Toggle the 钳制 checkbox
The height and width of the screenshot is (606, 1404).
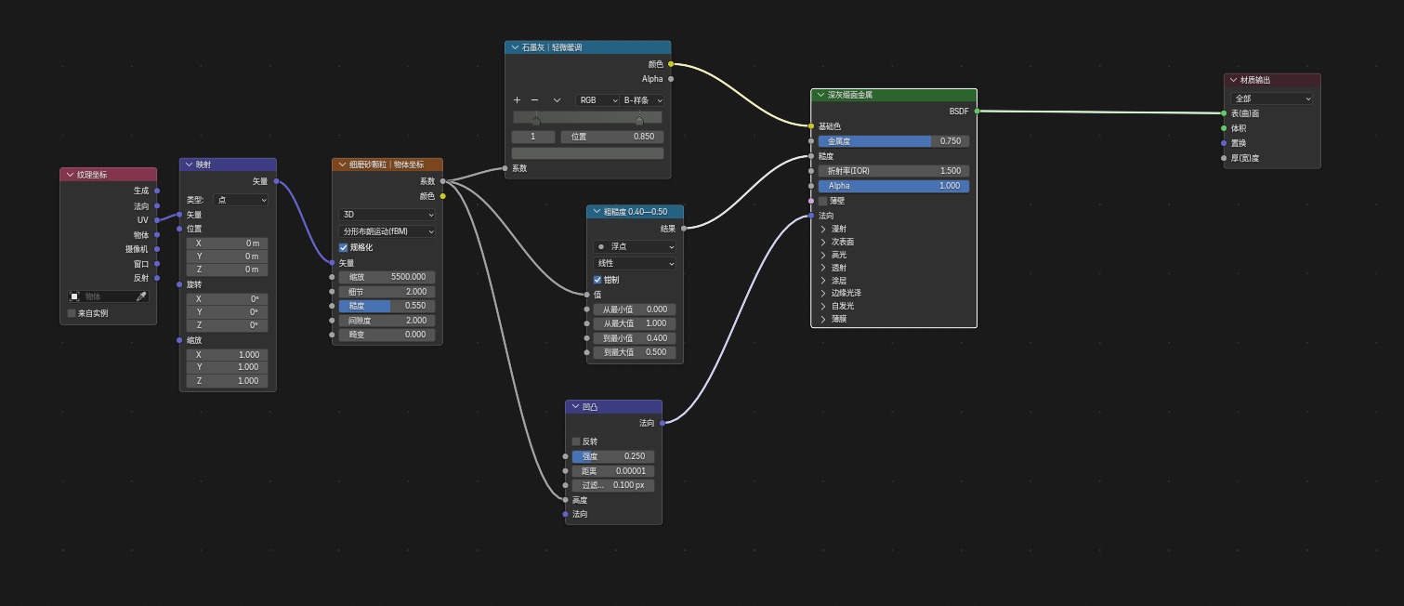[597, 280]
